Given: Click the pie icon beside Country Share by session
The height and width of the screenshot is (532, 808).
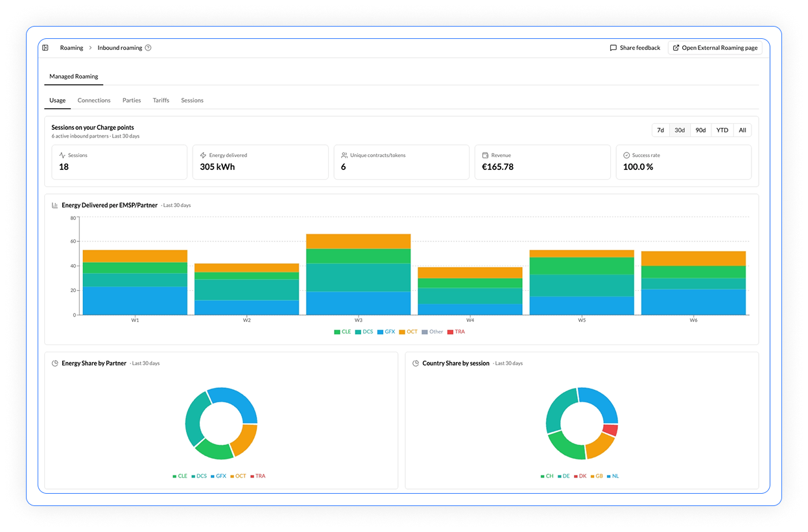Looking at the screenshot, I should (416, 363).
